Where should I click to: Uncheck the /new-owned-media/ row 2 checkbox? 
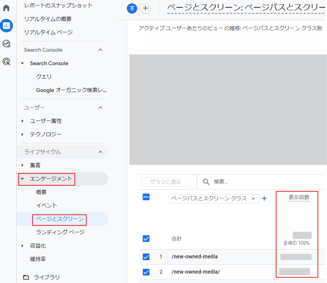click(146, 272)
